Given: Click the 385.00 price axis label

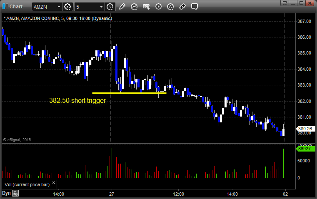Looking at the screenshot, I should 304,53.
